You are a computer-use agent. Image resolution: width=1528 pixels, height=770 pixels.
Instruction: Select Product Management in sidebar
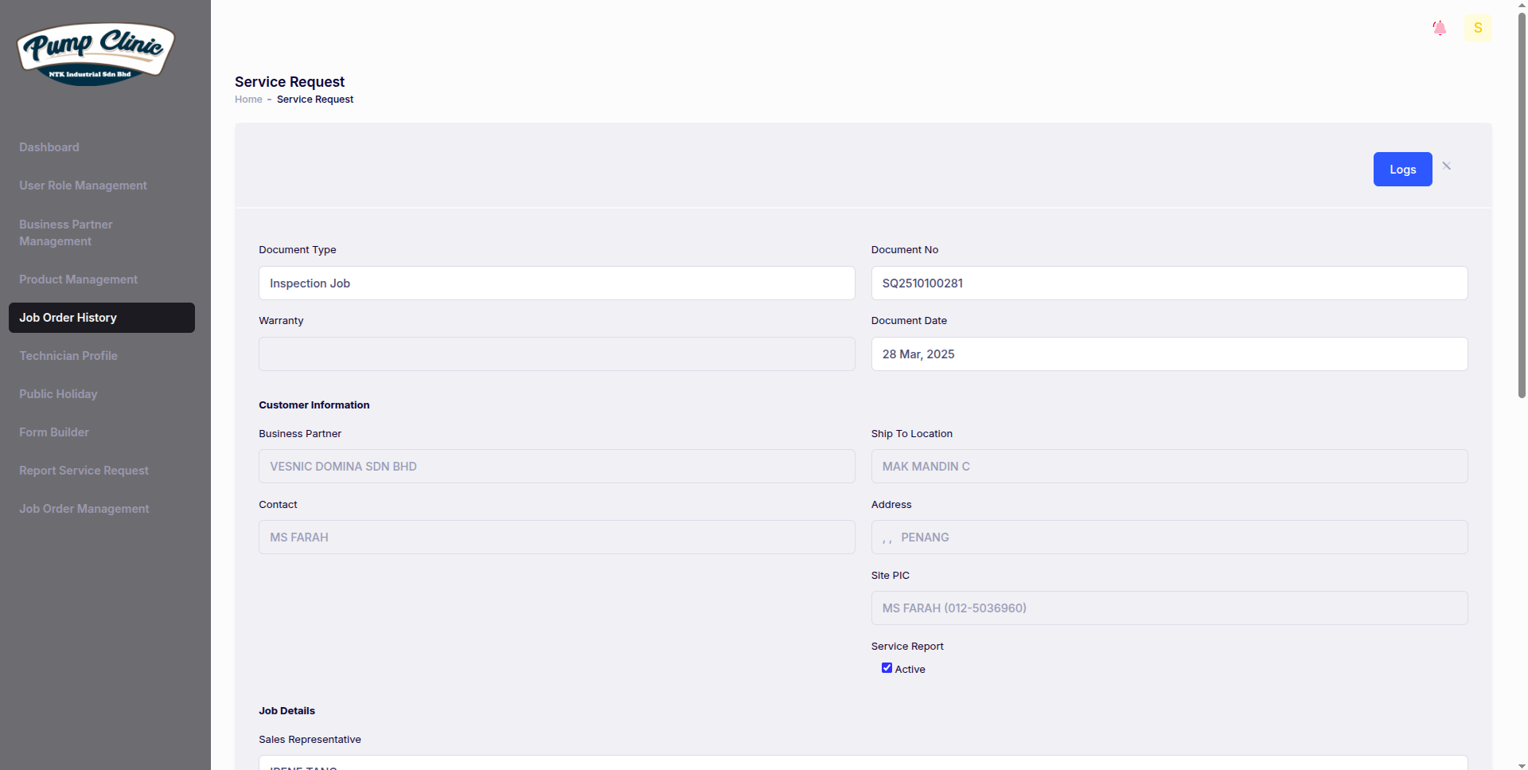pos(78,279)
